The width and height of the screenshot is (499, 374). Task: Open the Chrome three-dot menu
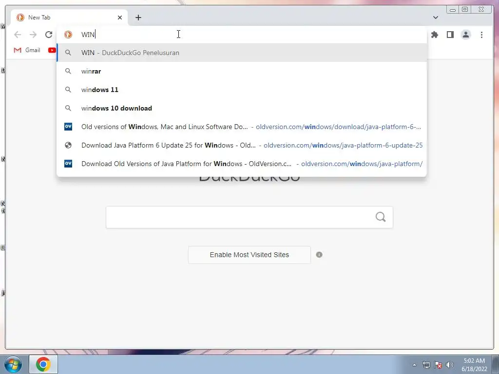coord(481,35)
